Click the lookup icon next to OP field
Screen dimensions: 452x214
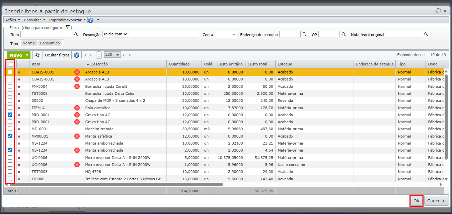coord(344,34)
